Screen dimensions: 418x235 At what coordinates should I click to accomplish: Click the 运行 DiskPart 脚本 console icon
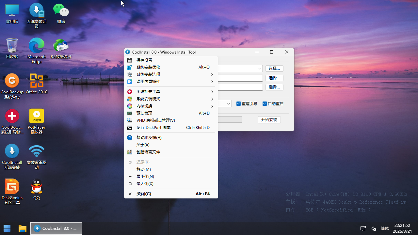click(130, 127)
